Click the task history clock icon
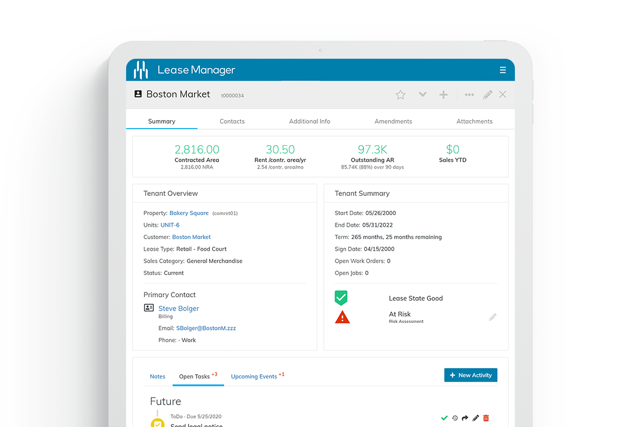641x427 pixels. pos(455,418)
